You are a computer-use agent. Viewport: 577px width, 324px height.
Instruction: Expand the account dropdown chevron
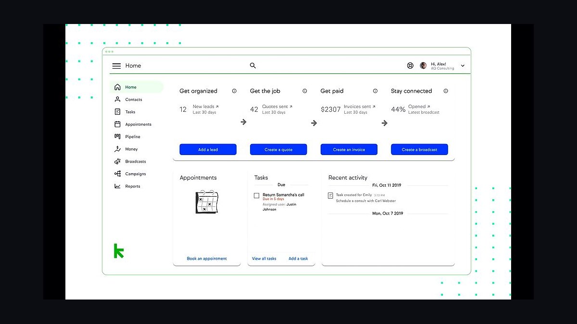click(x=463, y=66)
